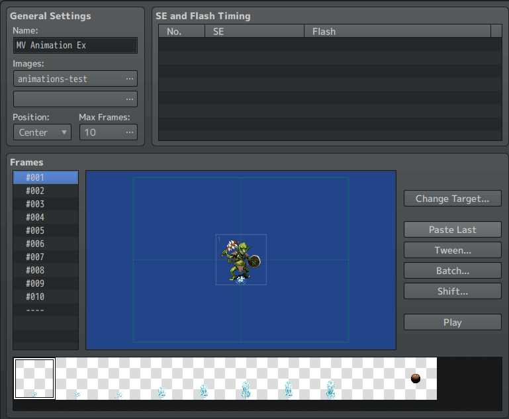Select the third ice splash pattern cell

click(x=119, y=379)
